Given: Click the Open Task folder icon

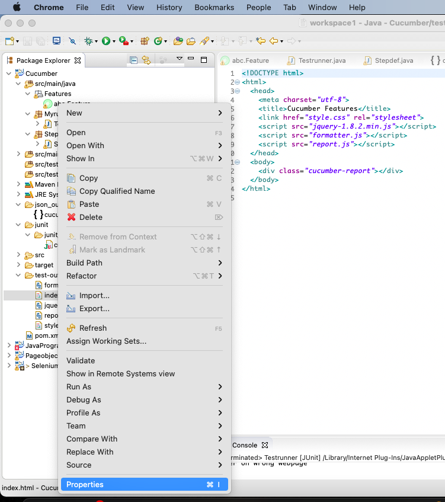Looking at the screenshot, I should 191,41.
